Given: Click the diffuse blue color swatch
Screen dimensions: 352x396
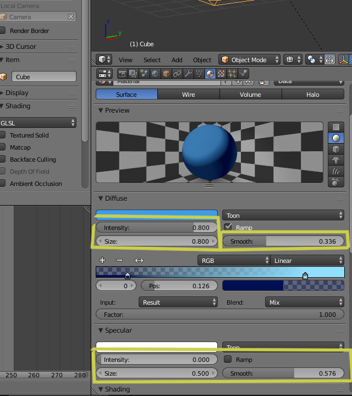Looking at the screenshot, I should pos(157,213).
